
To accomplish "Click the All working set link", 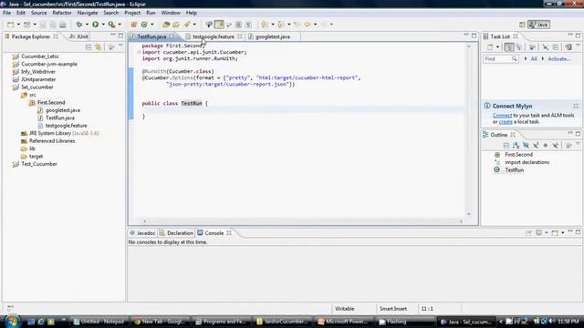I will pyautogui.click(x=533, y=58).
